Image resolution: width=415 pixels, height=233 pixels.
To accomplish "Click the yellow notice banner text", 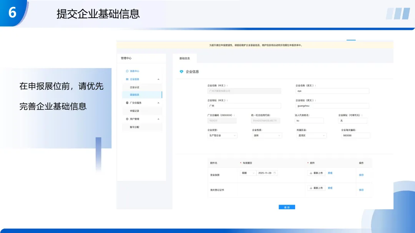I will 256,45.
